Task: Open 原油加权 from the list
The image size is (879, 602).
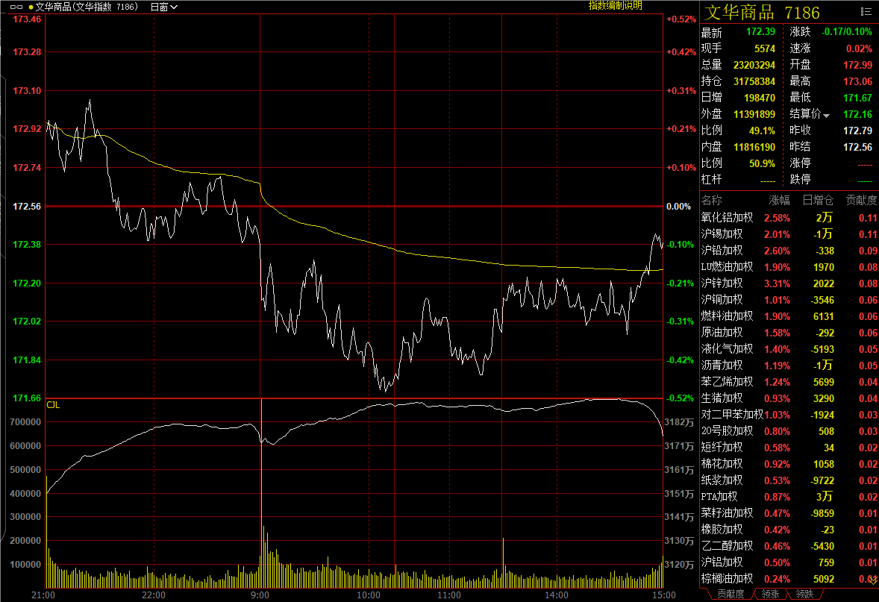Action: click(722, 333)
